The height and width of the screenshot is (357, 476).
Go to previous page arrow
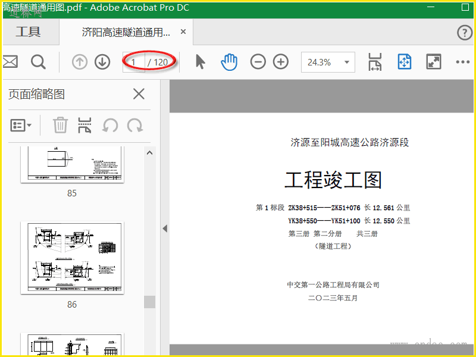[x=80, y=62]
